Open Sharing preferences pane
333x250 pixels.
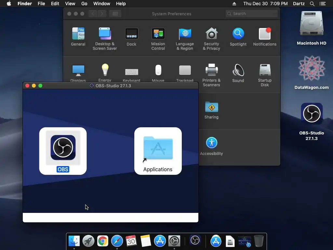tap(211, 110)
